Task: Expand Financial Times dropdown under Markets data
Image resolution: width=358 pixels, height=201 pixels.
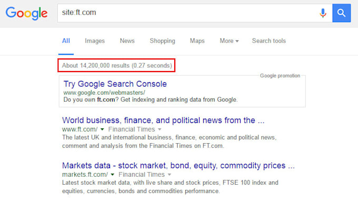Action: pyautogui.click(x=170, y=175)
